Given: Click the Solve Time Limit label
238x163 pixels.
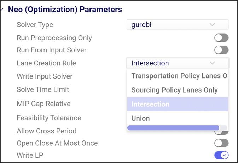Looking at the screenshot, I should pyautogui.click(x=43, y=89).
